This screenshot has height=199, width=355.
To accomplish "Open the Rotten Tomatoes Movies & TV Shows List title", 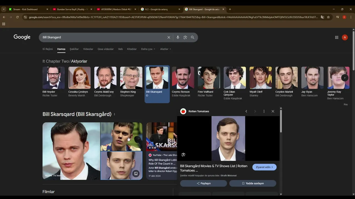I will pos(214,168).
